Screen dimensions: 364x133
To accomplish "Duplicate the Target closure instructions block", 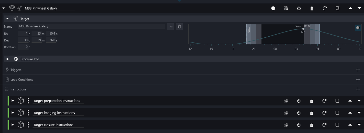I will point(337,125).
